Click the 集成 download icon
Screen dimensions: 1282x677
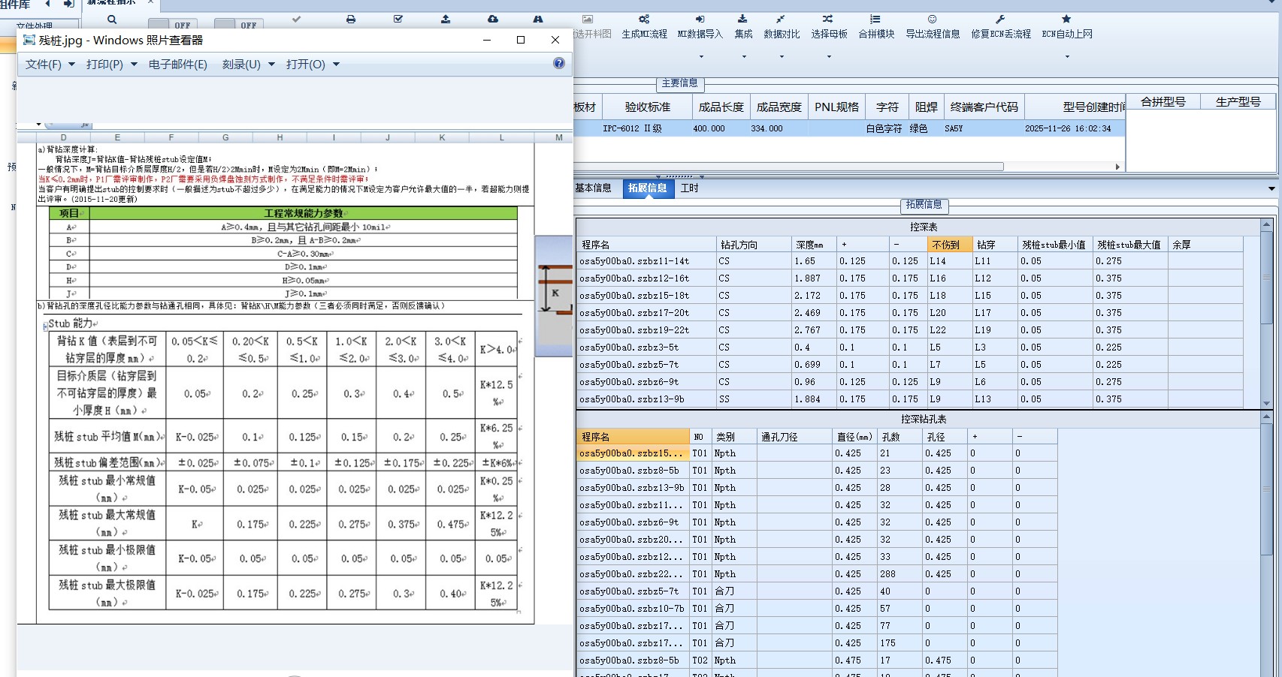[742, 19]
